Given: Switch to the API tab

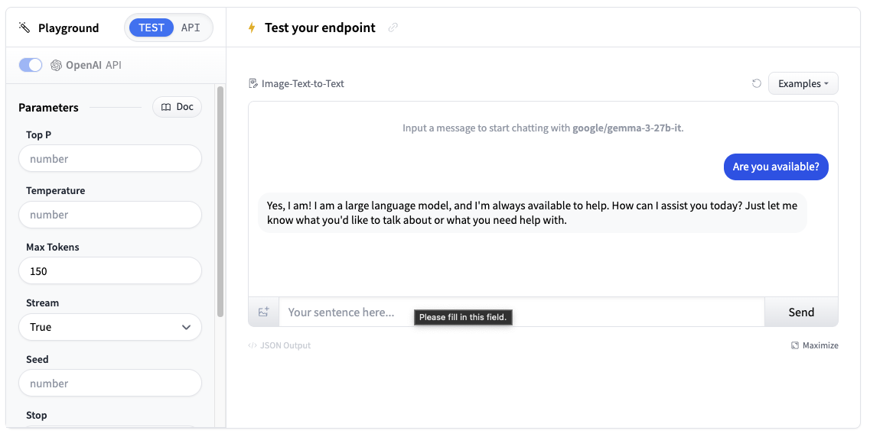Looking at the screenshot, I should [191, 28].
